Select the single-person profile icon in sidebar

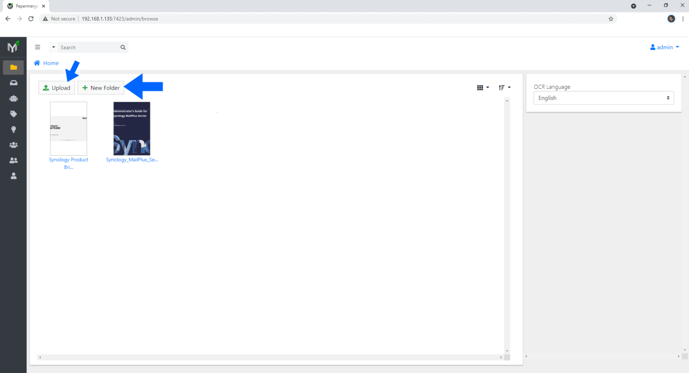[13, 176]
